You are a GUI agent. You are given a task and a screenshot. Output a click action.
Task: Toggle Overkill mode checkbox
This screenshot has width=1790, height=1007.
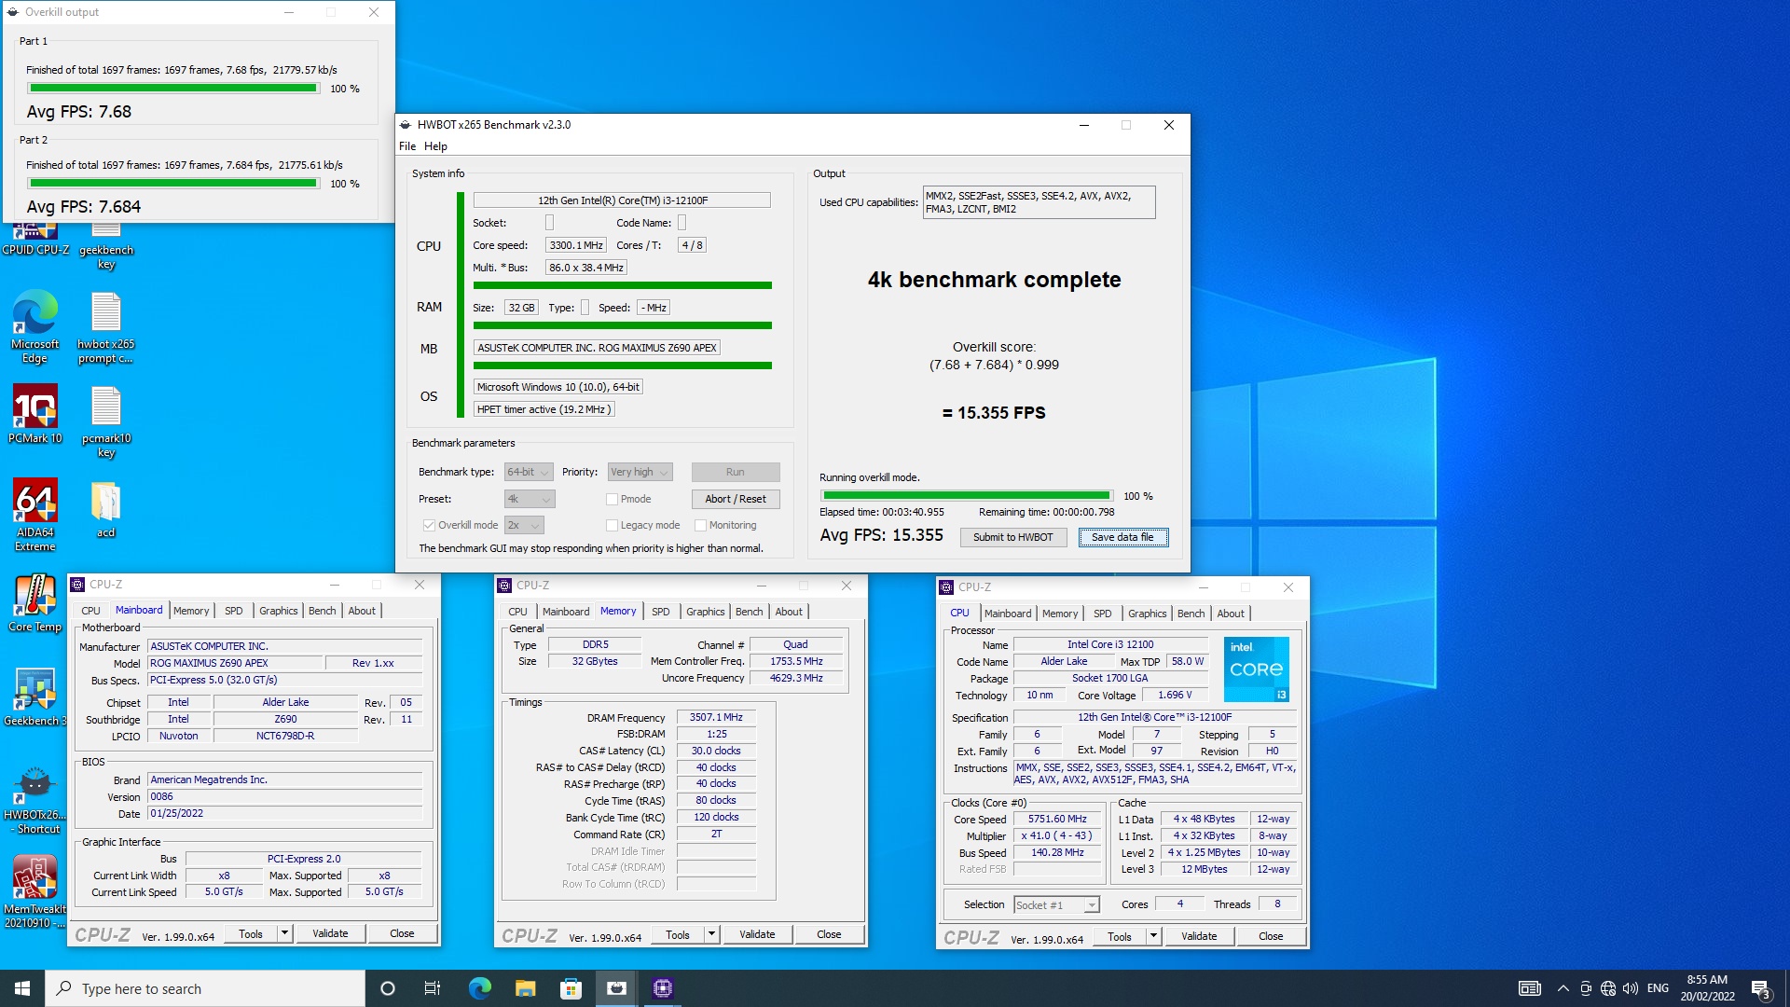(x=429, y=525)
